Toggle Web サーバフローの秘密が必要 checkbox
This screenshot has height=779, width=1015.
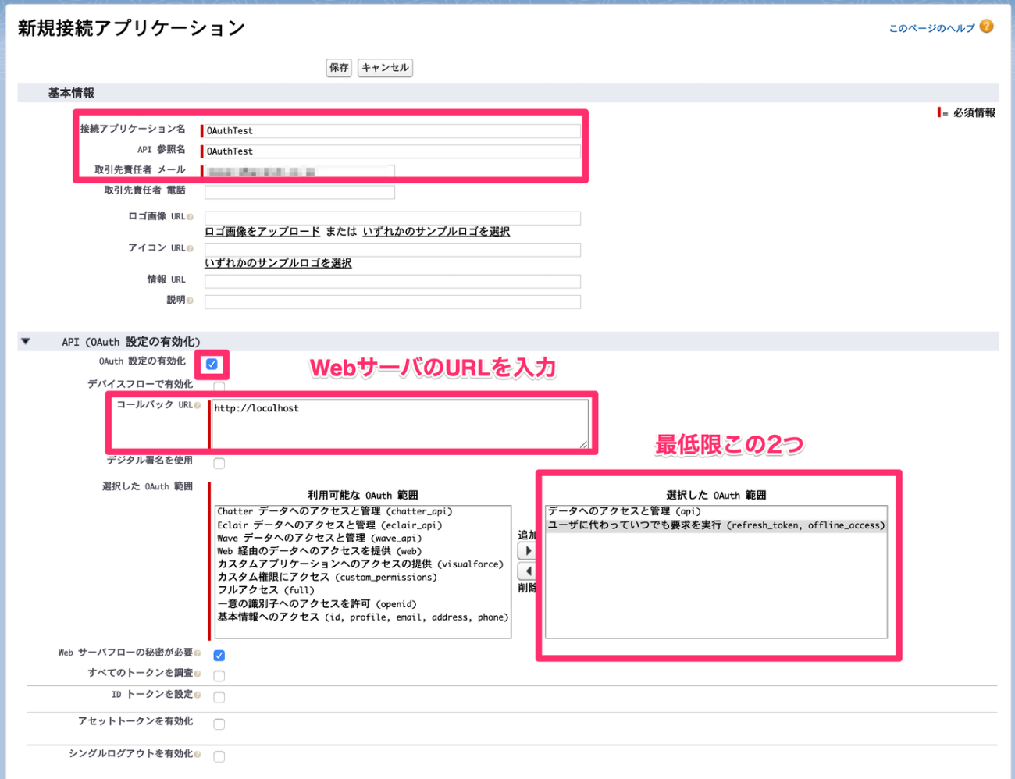(219, 655)
